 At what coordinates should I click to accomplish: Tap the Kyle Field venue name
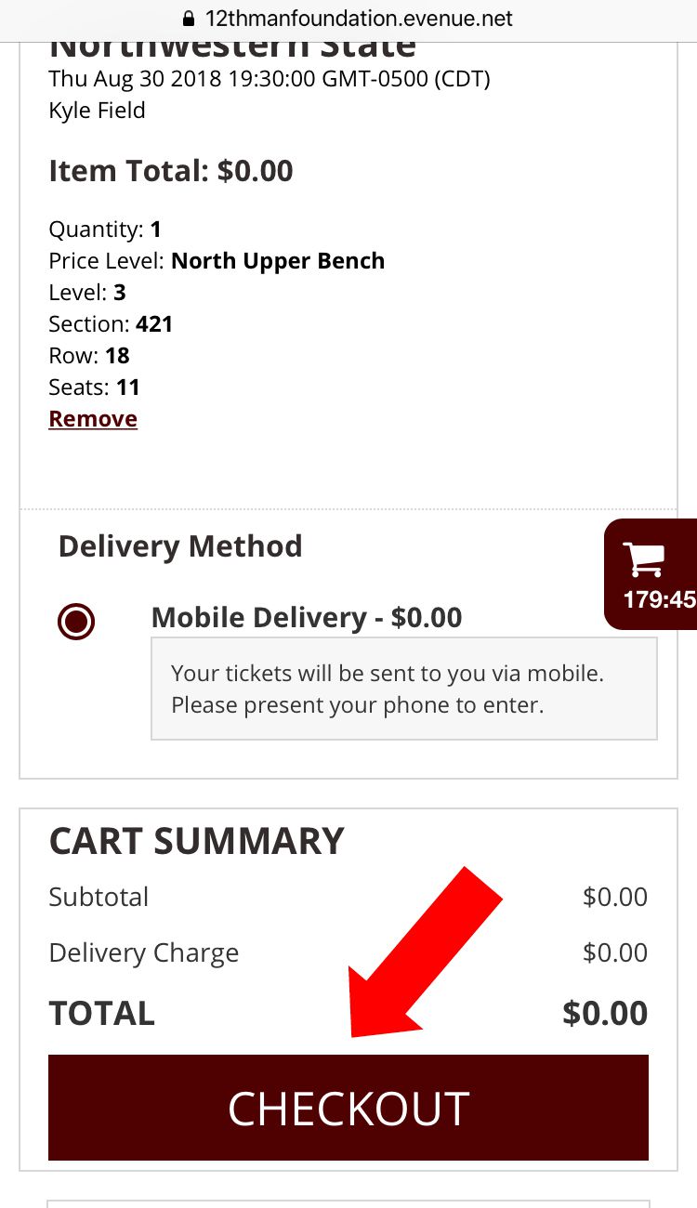(97, 110)
